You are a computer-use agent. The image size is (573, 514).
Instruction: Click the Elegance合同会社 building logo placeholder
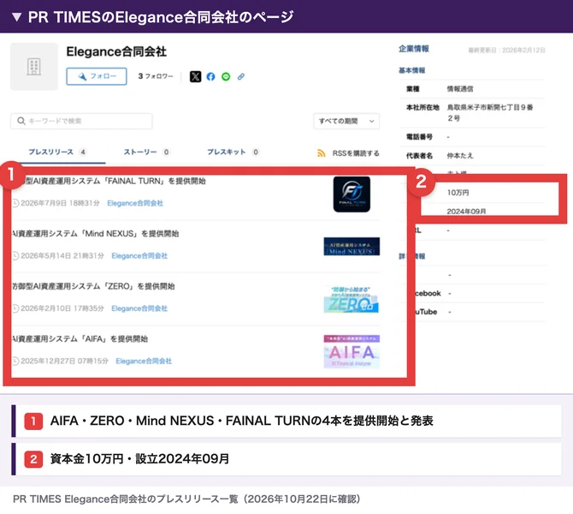click(34, 67)
